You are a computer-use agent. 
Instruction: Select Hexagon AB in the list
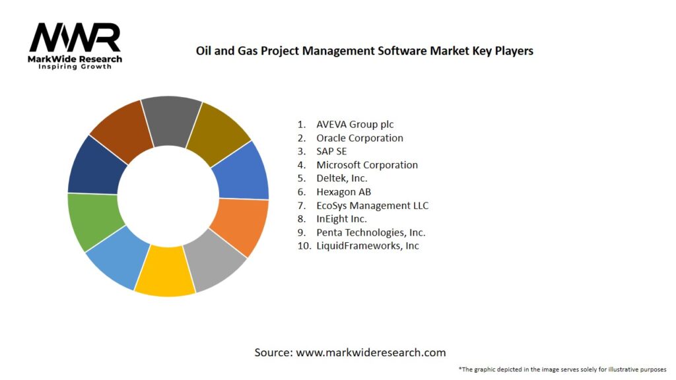[343, 192]
